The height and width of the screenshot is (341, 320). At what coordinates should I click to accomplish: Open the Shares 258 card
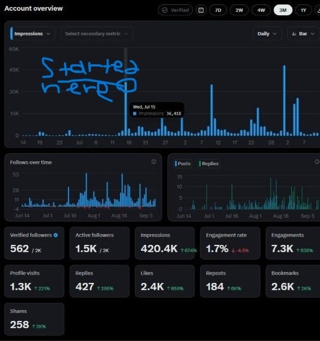(34, 319)
